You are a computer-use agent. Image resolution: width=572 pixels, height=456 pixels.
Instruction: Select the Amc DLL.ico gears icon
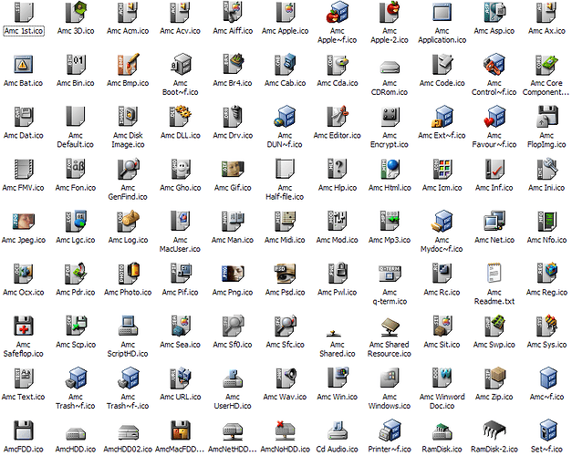point(181,117)
